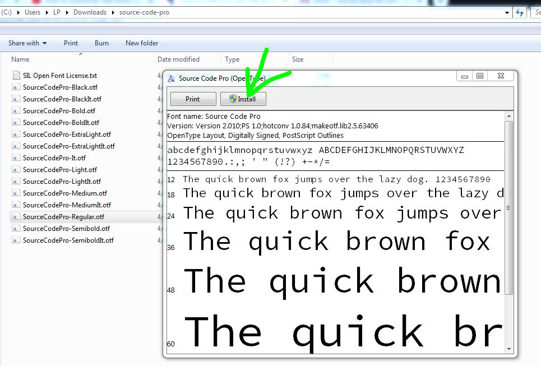The image size is (541, 366).
Task: Minimize the Source Code Pro font window
Action: click(x=464, y=76)
